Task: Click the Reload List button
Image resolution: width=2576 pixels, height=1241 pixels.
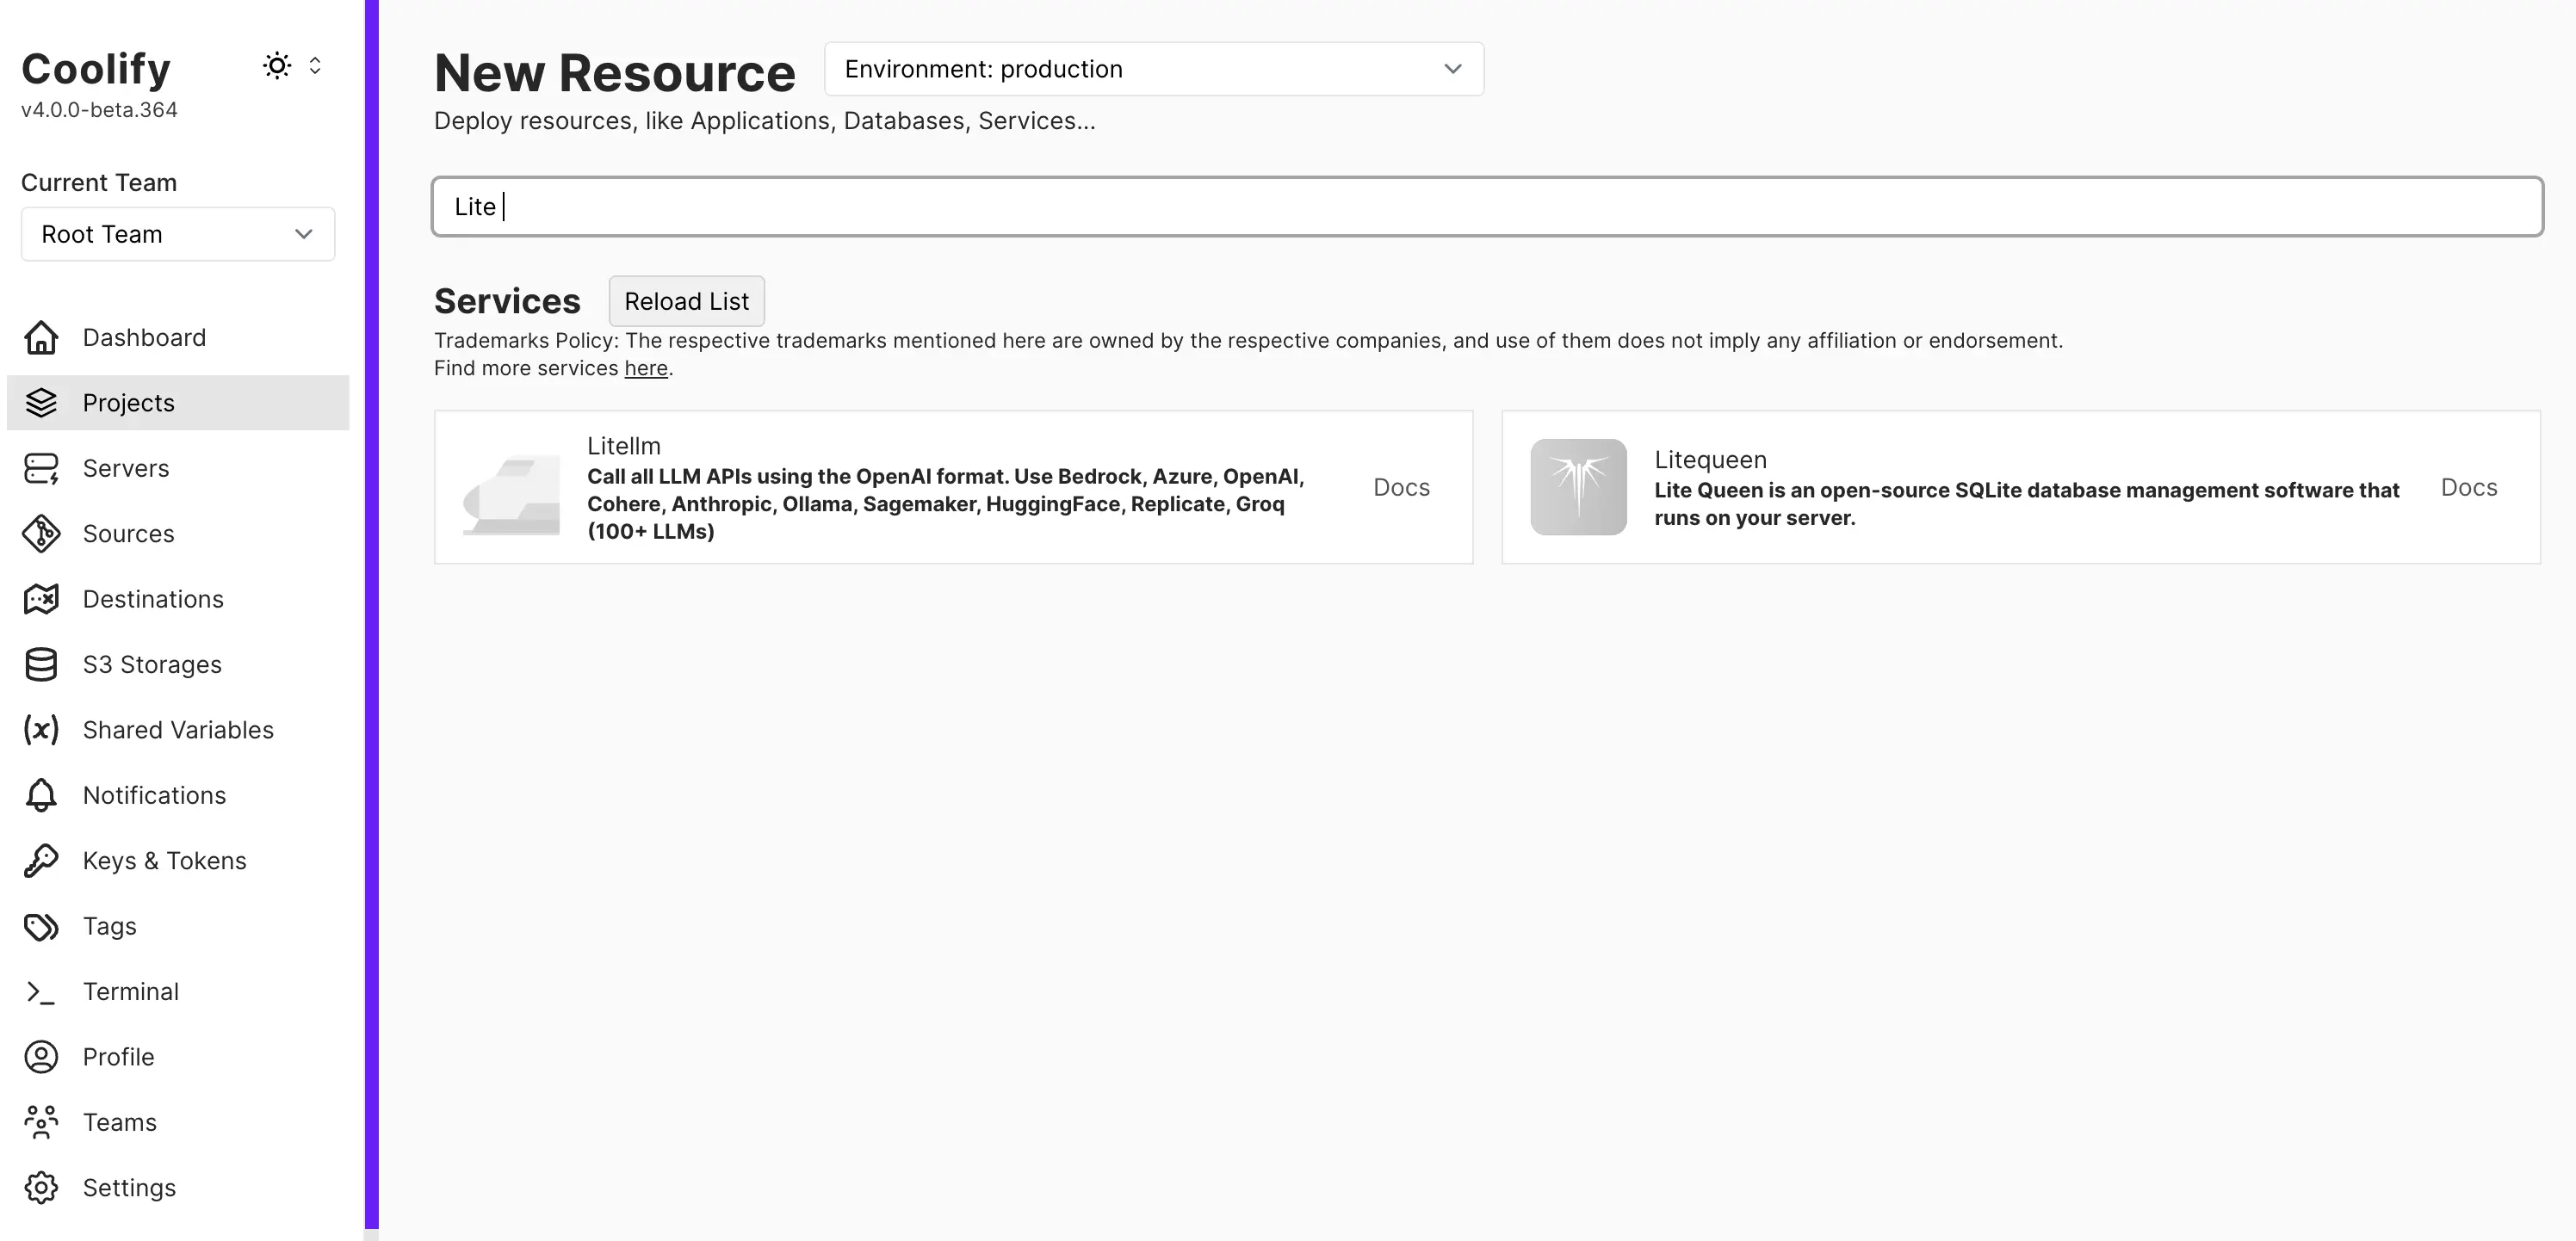Action: [686, 302]
